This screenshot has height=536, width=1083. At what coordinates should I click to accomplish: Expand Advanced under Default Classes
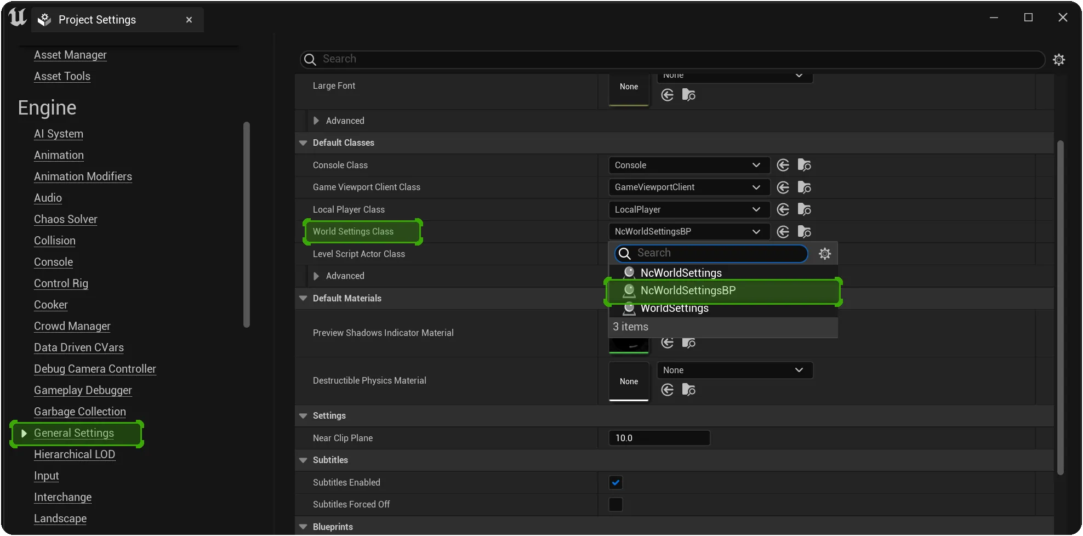316,276
